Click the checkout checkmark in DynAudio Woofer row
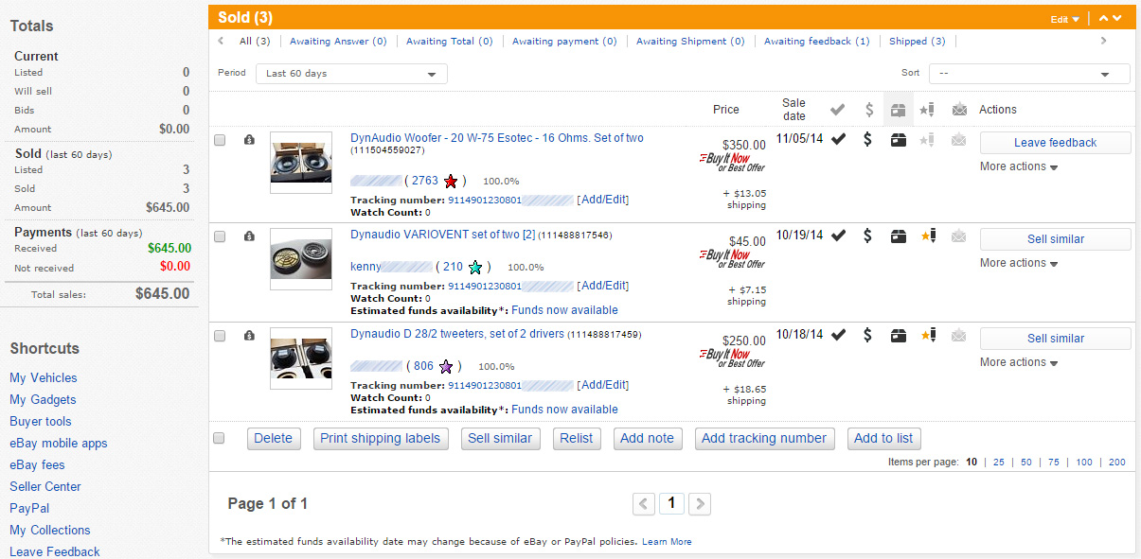Screen dimensions: 1141x559 tap(838, 139)
